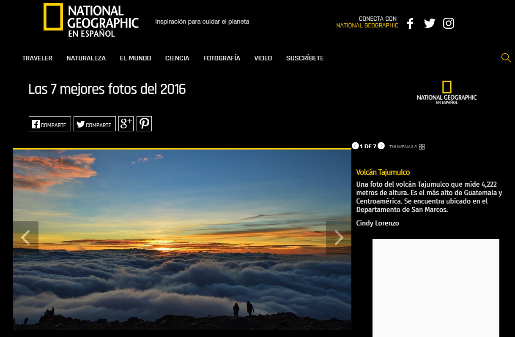Pin the article using the Pinterest icon

coord(144,123)
